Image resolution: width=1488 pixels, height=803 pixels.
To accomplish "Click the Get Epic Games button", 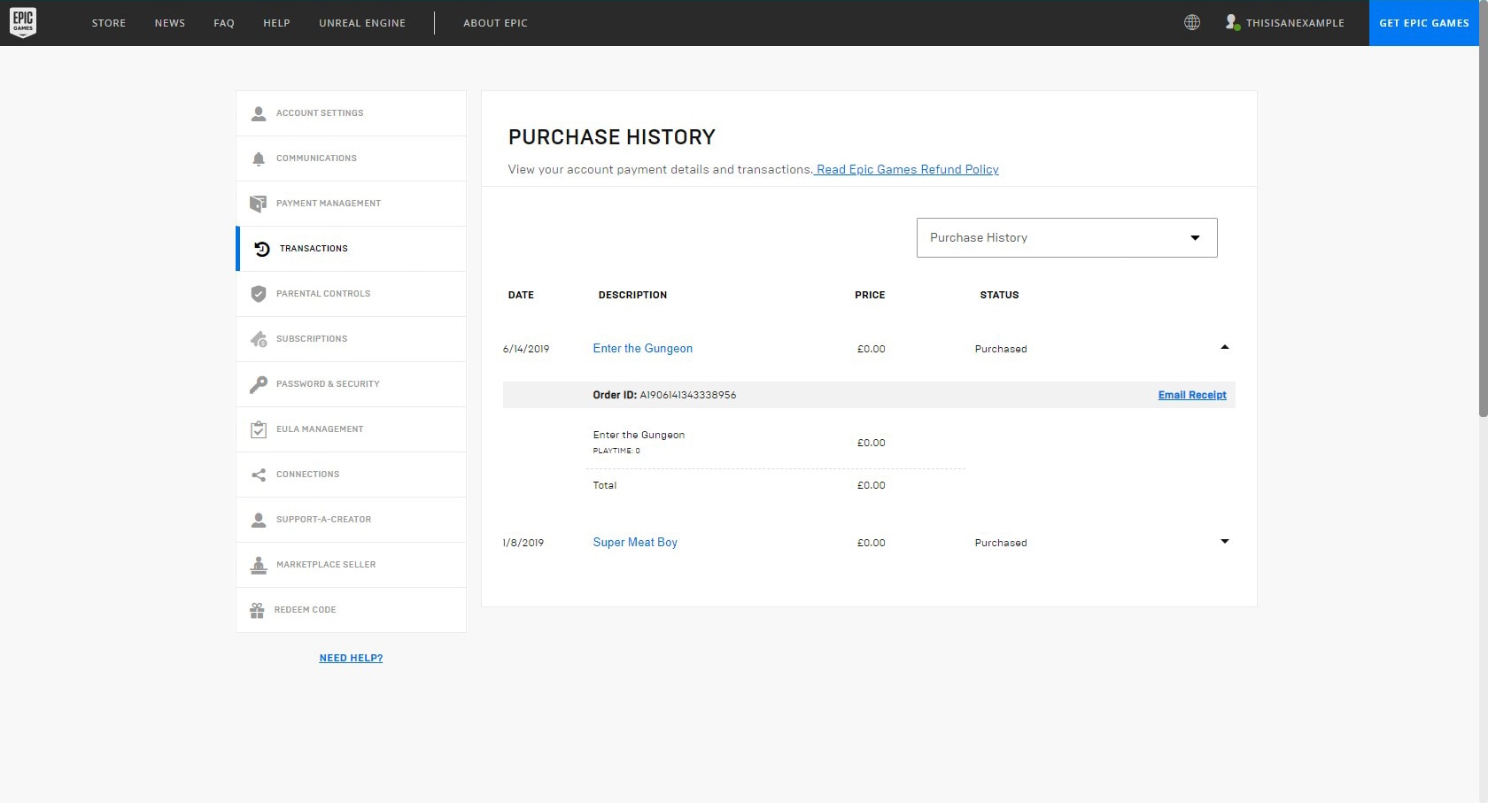I will 1423,23.
